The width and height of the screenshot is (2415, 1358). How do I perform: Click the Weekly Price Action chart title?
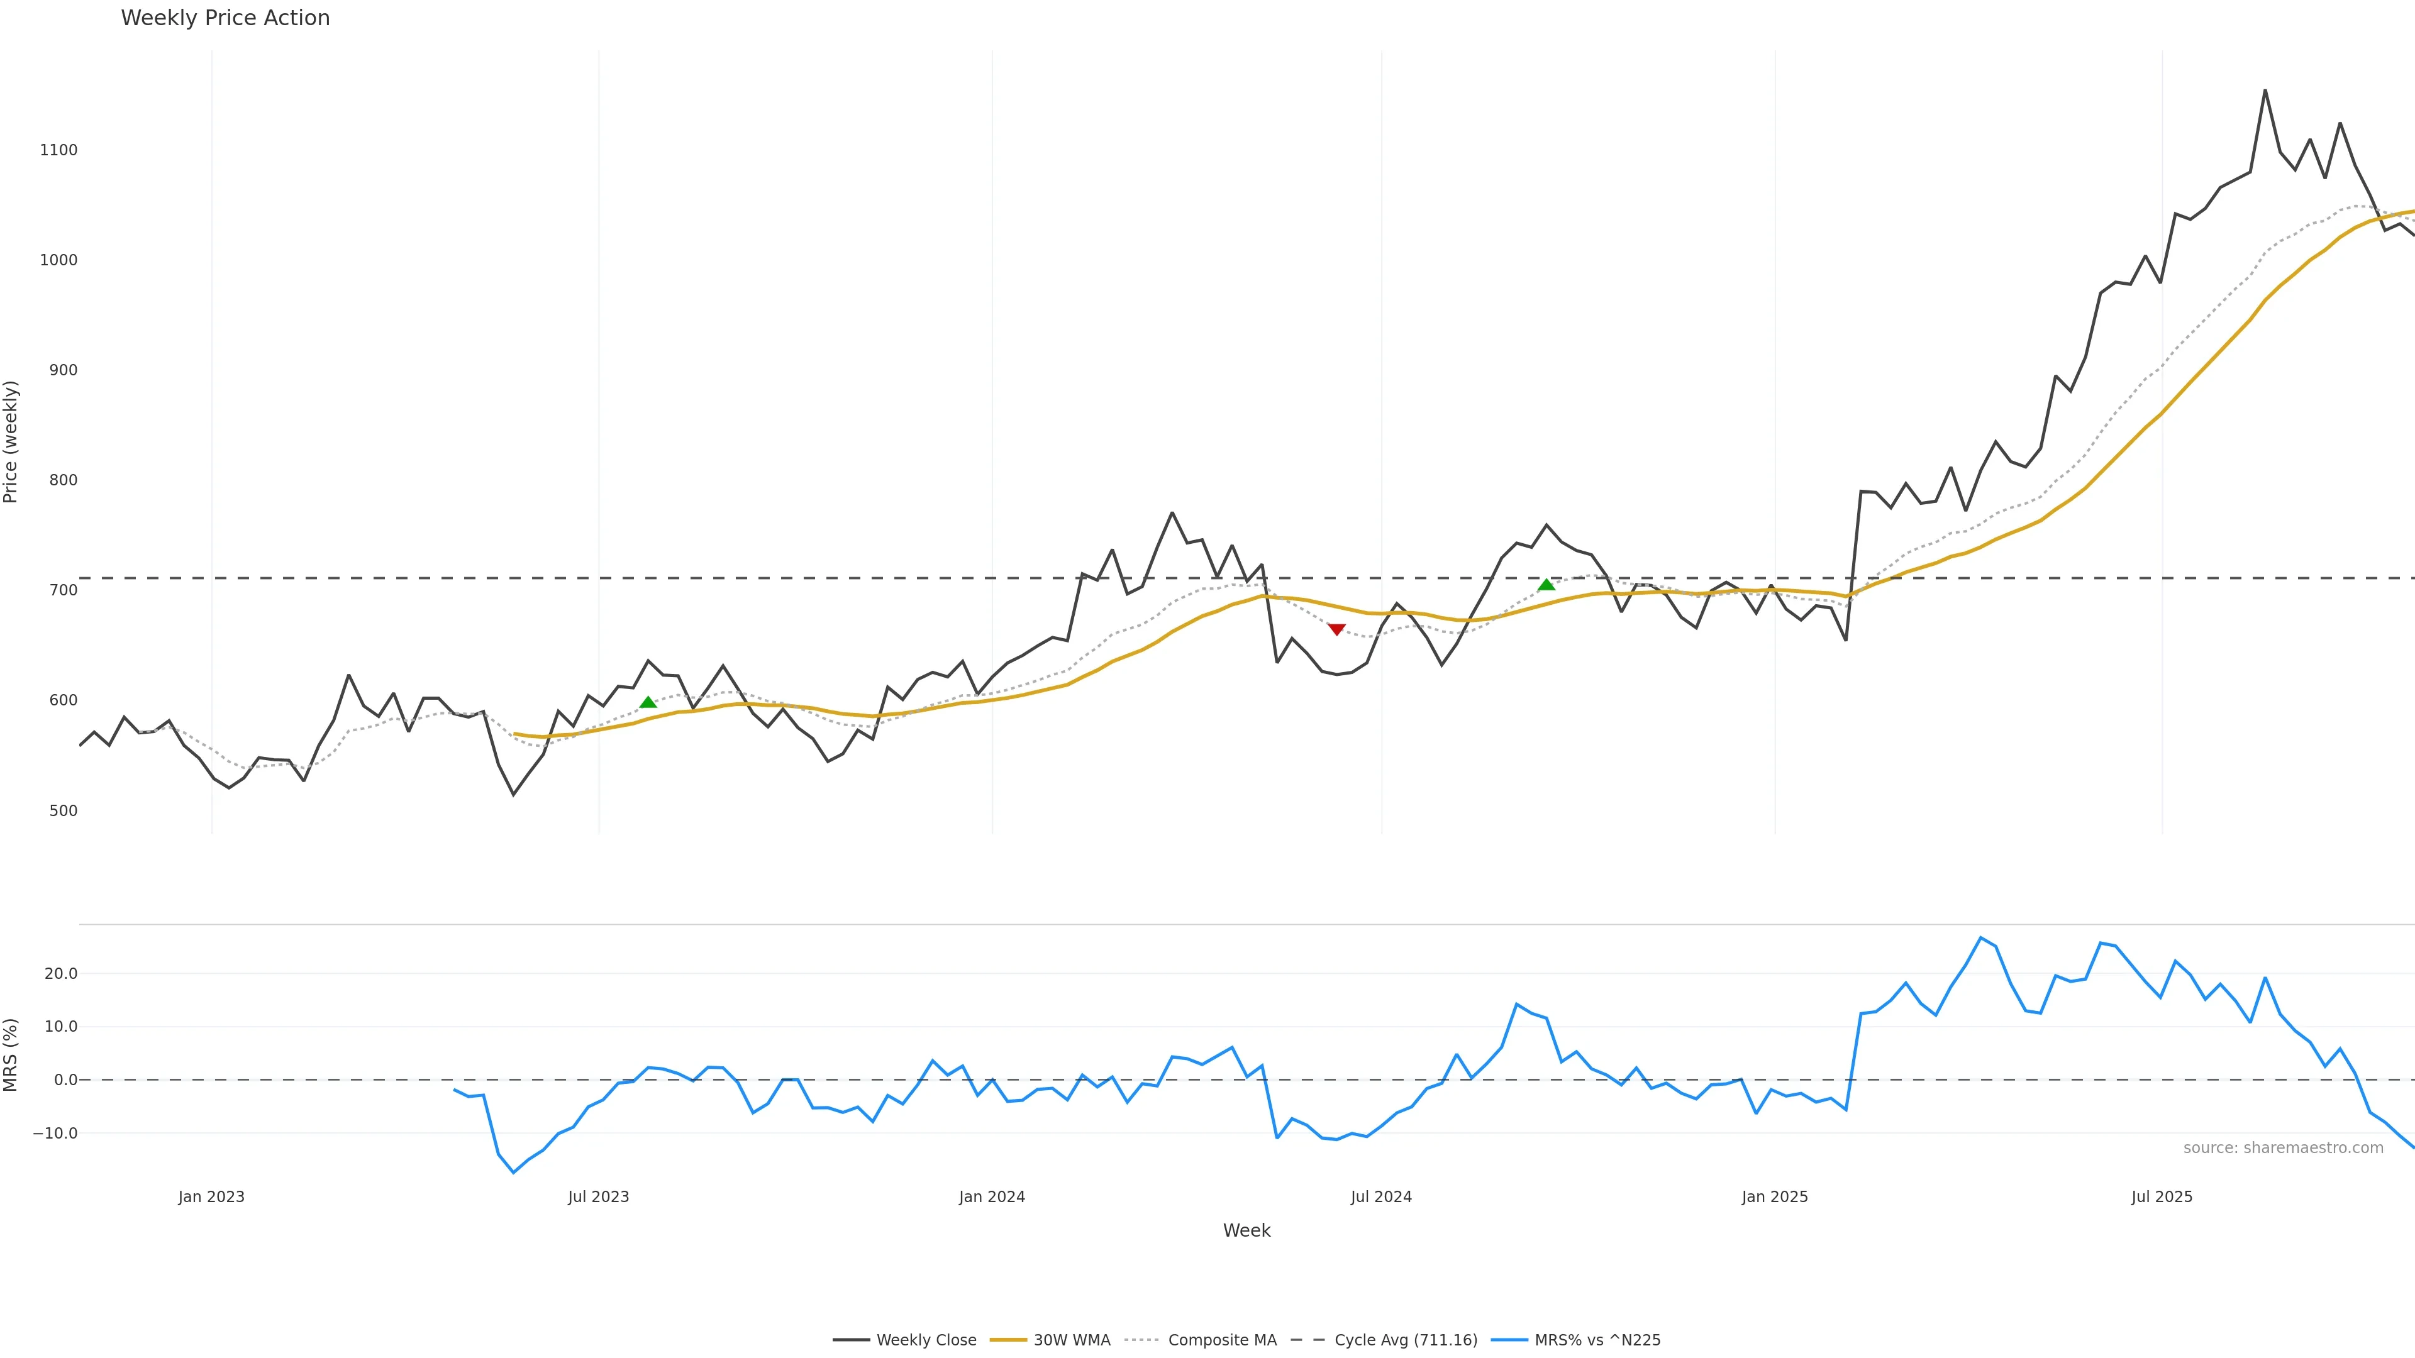click(x=225, y=18)
